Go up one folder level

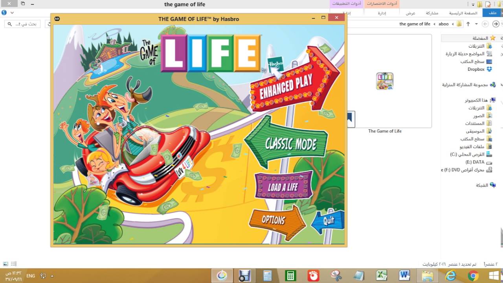pos(468,24)
